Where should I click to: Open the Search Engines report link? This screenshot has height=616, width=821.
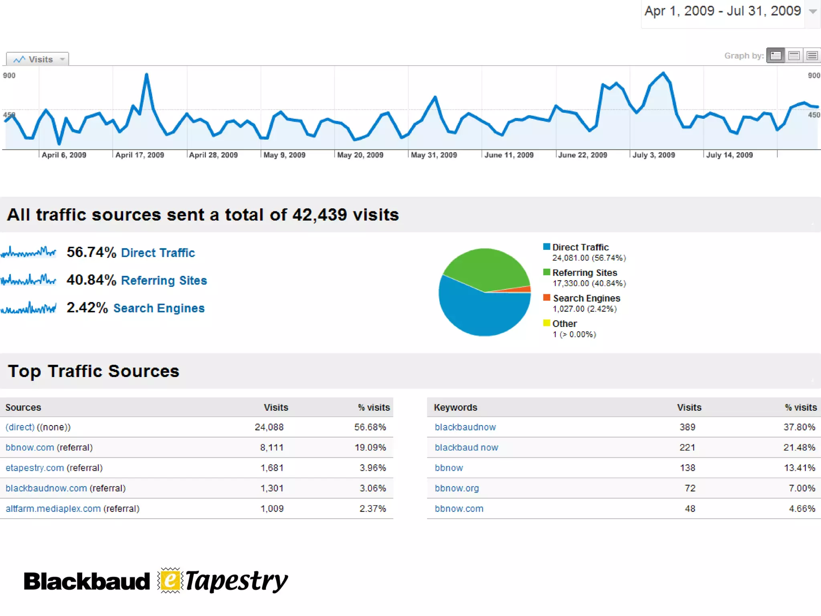[x=159, y=308]
